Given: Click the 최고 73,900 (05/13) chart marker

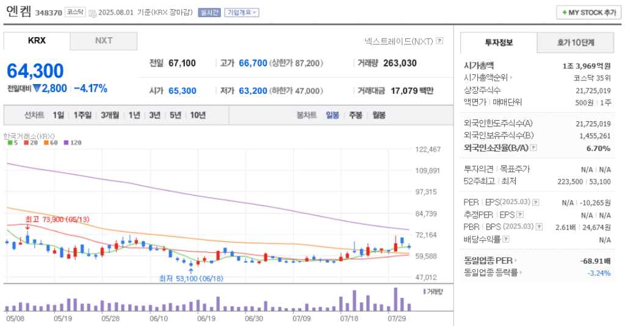Looking at the screenshot, I should coord(57,219).
